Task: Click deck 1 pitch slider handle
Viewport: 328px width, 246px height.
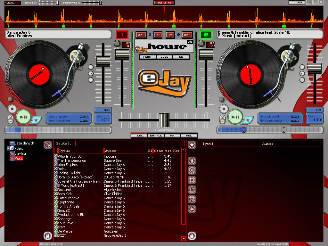Action: (x=103, y=61)
